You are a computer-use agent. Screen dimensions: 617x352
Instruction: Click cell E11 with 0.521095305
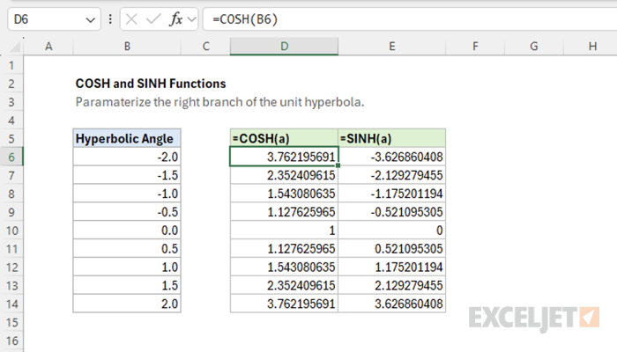(x=392, y=249)
